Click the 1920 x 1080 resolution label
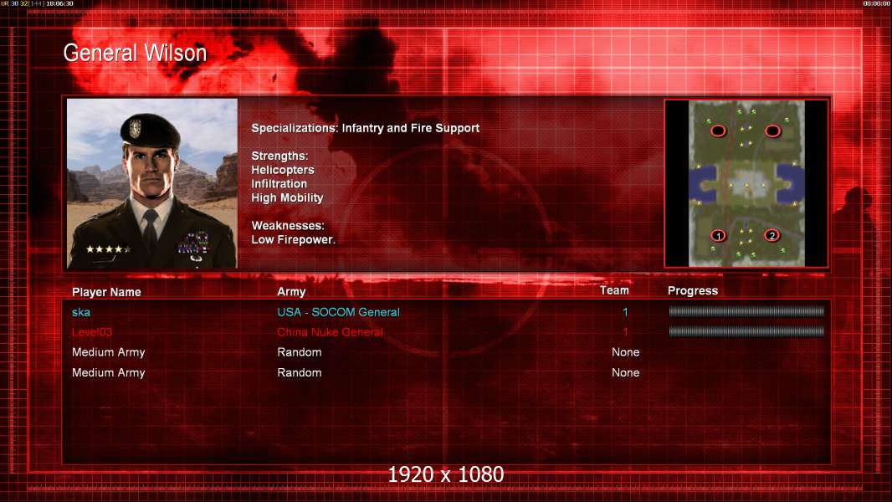 446,474
